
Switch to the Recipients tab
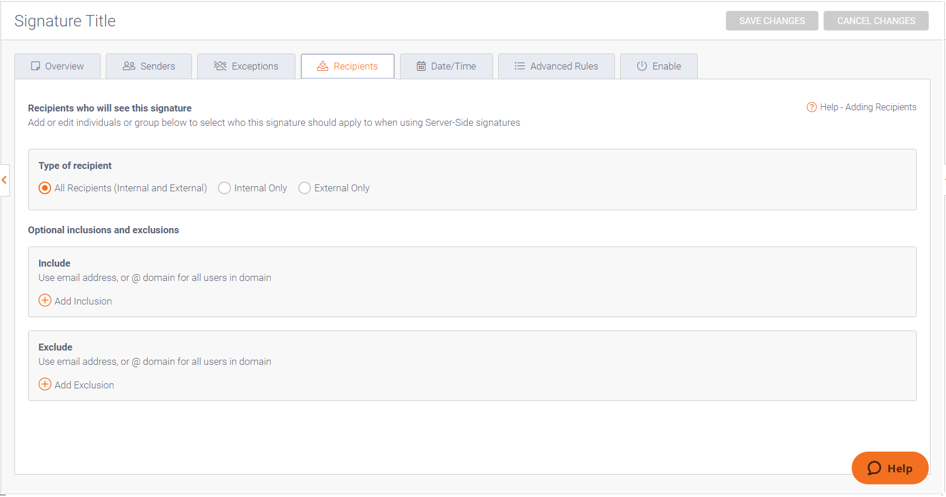coord(348,66)
